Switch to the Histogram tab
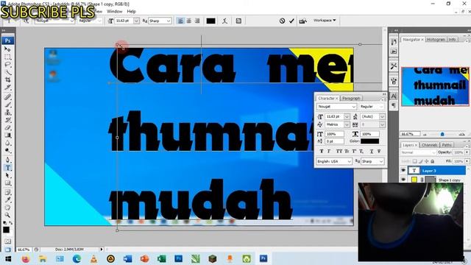471x265 pixels. [x=436, y=39]
